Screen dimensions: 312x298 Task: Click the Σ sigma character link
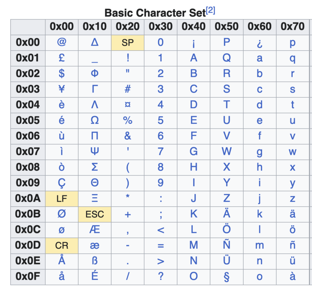coord(95,167)
